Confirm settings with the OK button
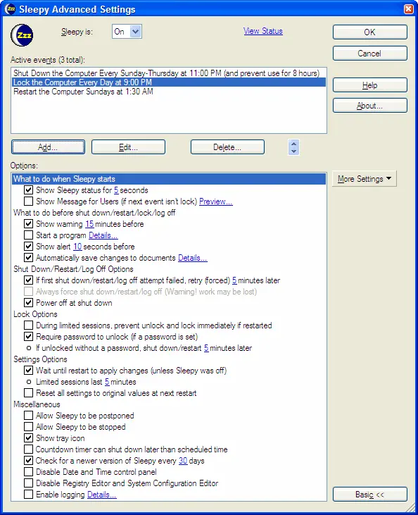The width and height of the screenshot is (418, 515). 369,32
